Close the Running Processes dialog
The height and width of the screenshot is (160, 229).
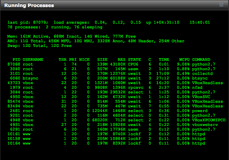click(x=221, y=5)
